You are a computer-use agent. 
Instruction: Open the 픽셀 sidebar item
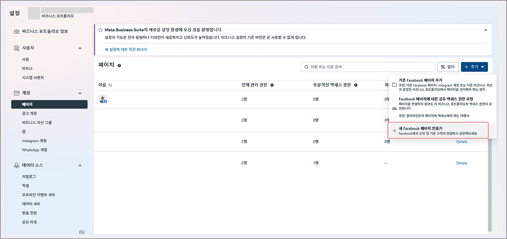point(25,186)
